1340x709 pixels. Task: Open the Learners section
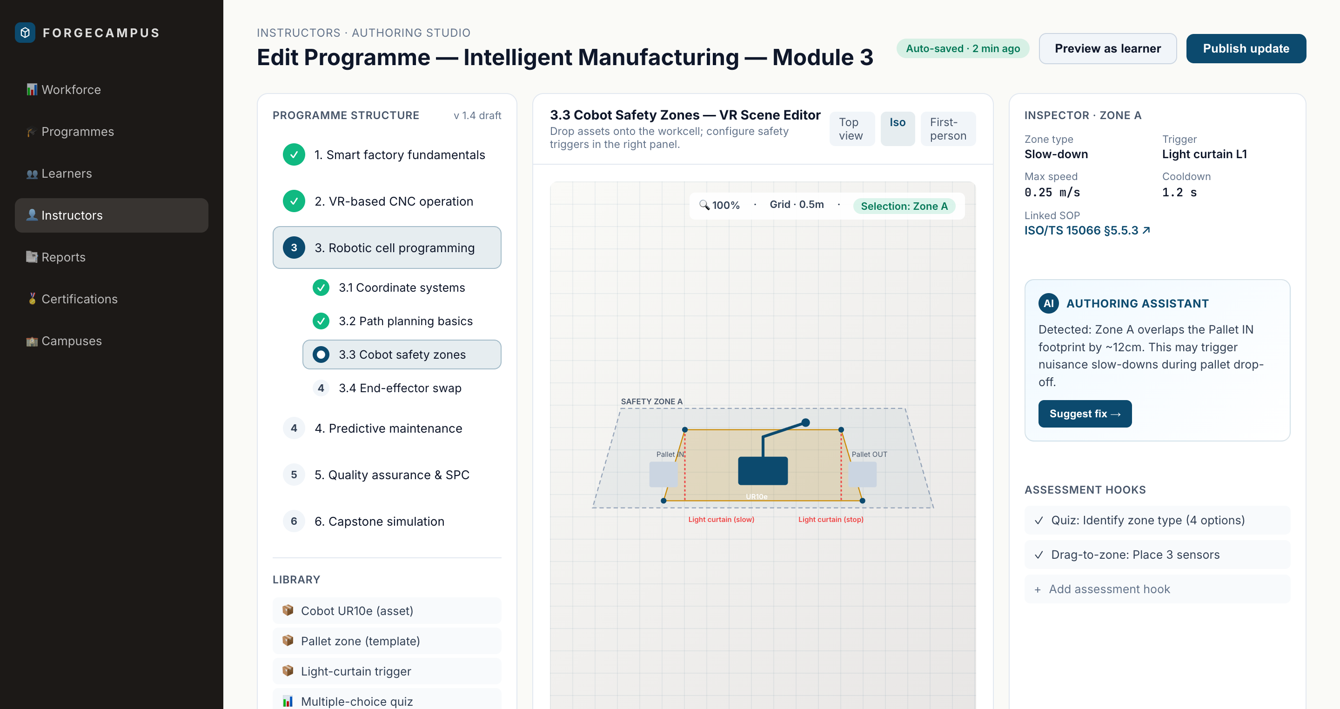(111, 174)
